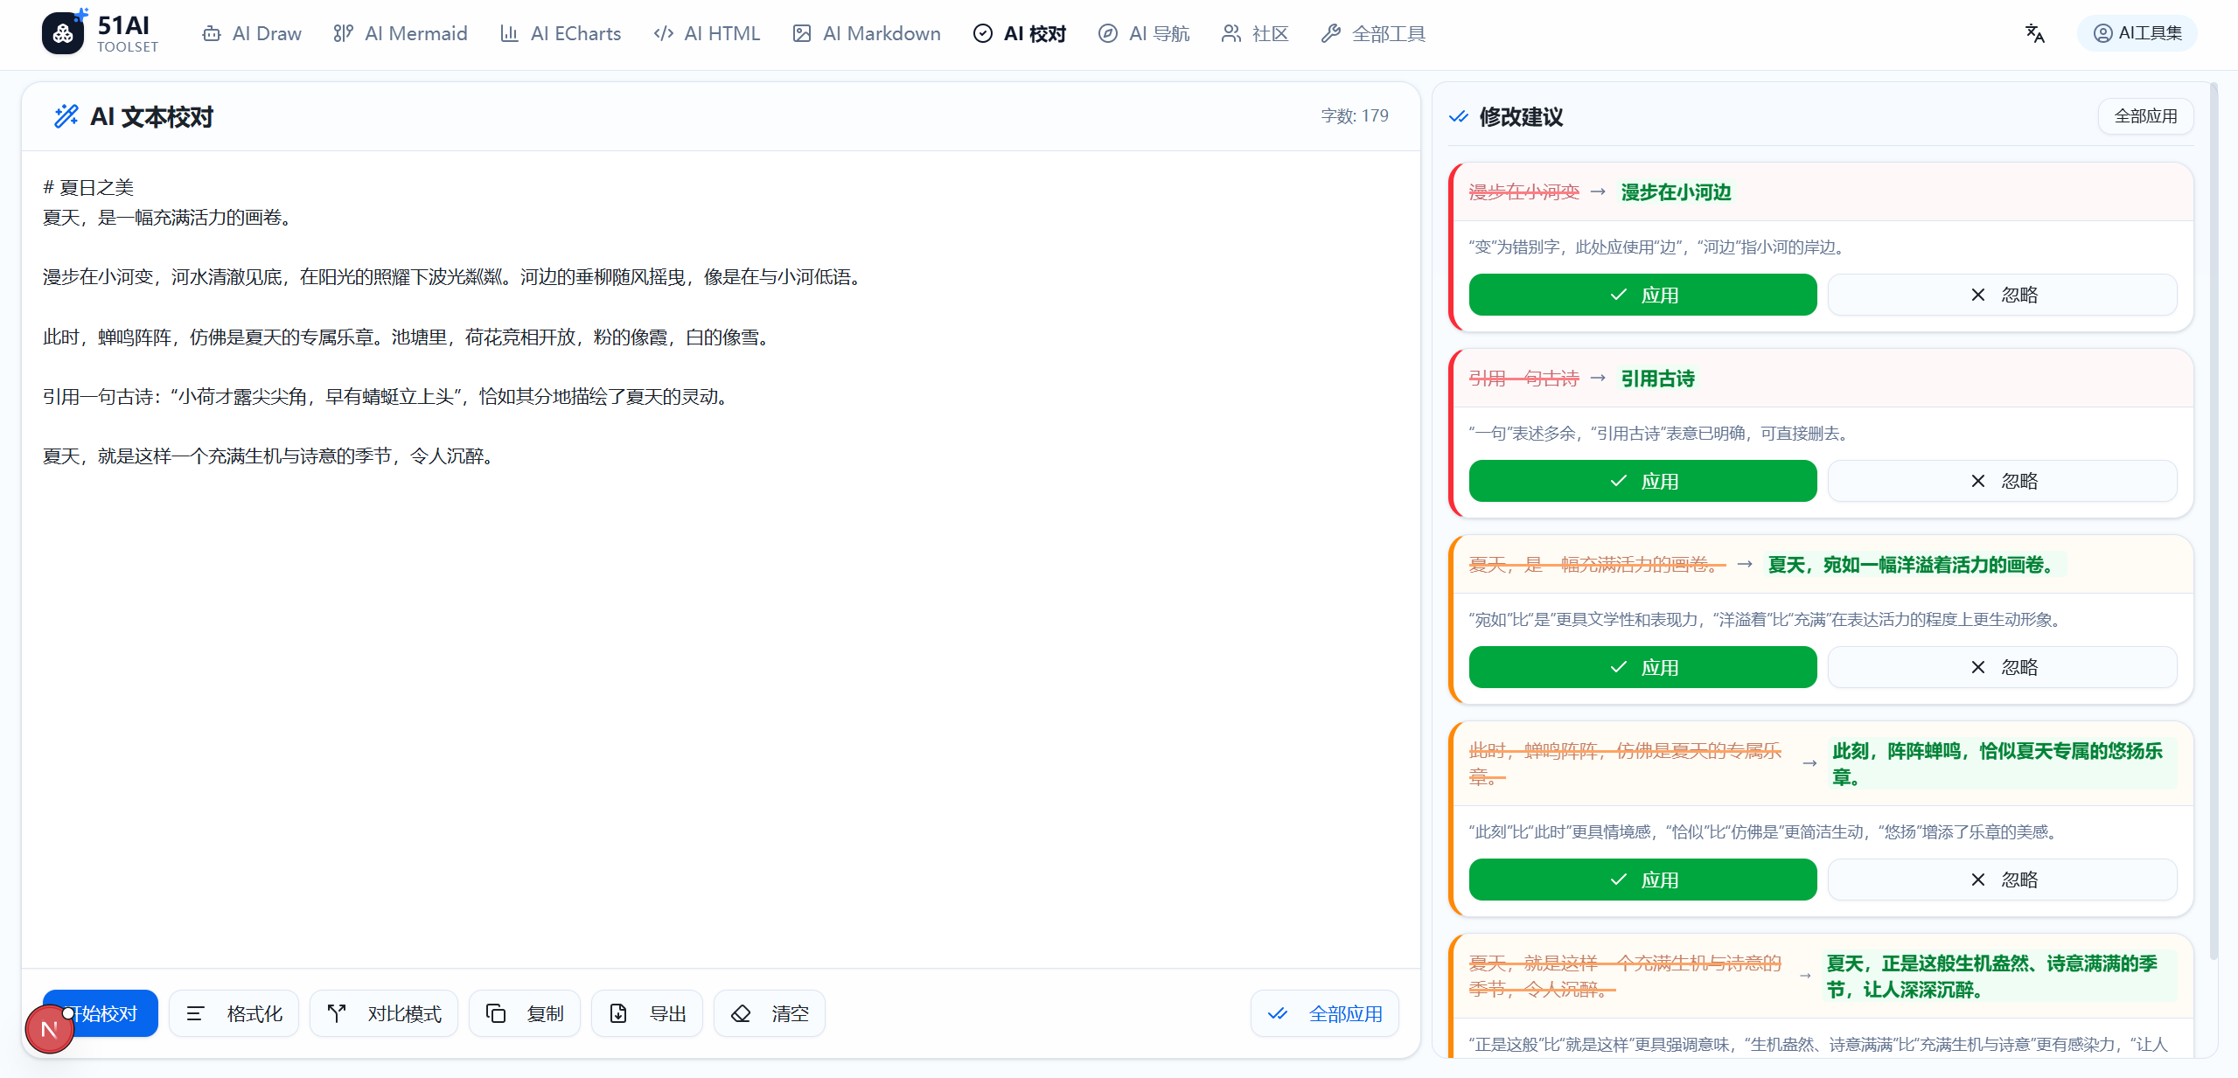Click the red N floating badge
This screenshot has height=1078, width=2238.
coord(49,1029)
